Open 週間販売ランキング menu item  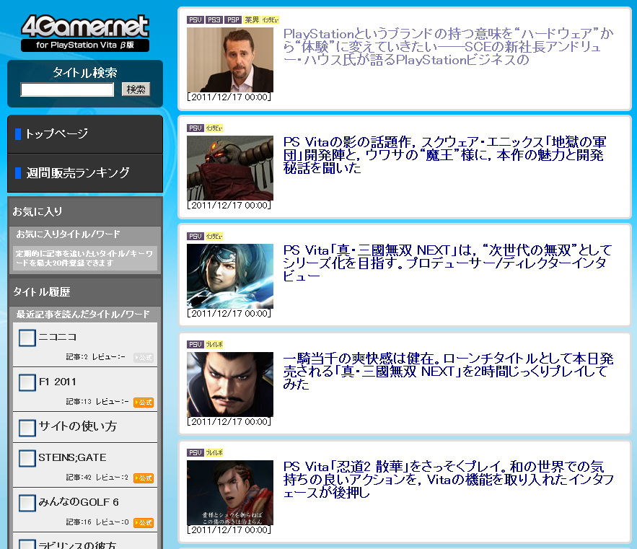coord(85,173)
